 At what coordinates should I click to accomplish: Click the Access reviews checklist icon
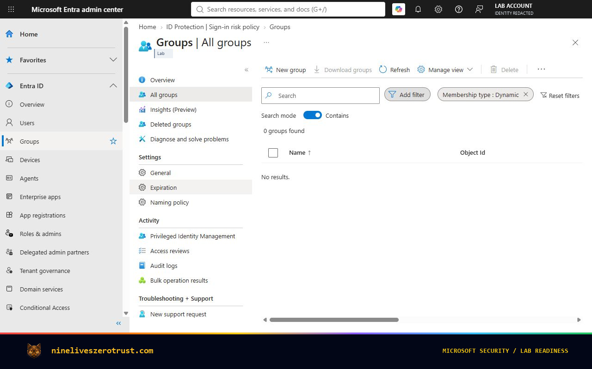(x=142, y=251)
